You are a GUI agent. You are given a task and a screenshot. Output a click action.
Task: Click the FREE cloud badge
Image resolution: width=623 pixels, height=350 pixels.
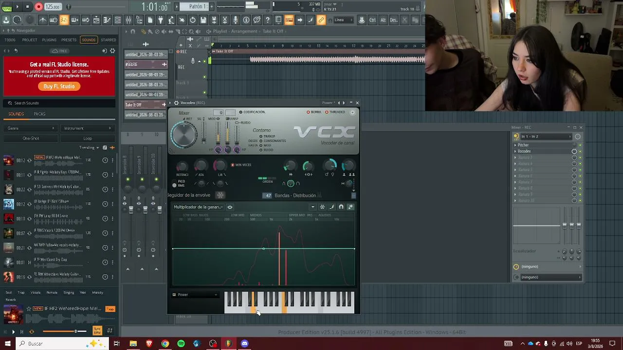60,51
